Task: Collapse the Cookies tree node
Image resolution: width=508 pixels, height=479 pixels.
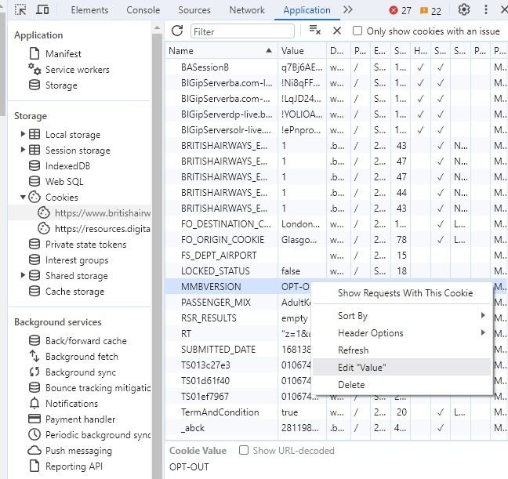Action: pyautogui.click(x=24, y=198)
